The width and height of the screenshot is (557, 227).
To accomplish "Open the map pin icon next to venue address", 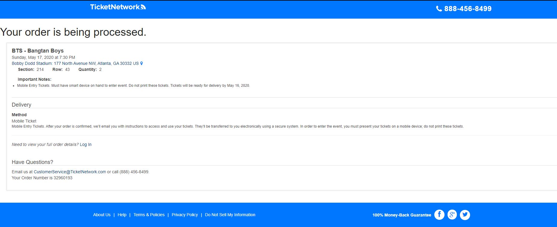I will coord(142,63).
